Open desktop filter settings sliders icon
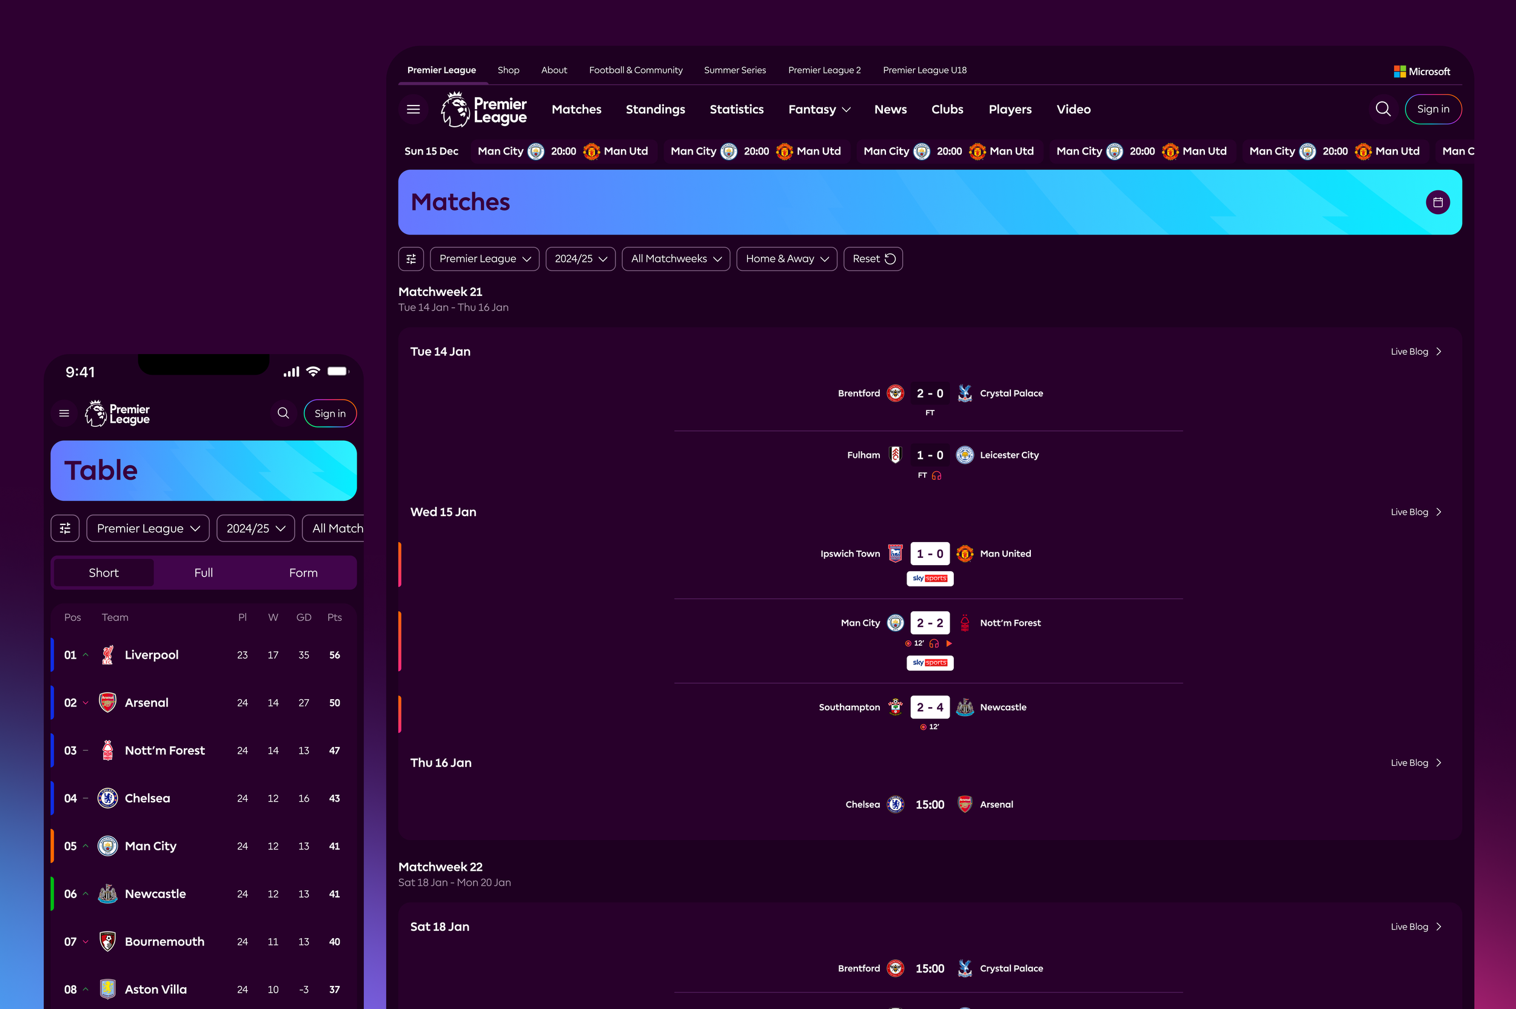The height and width of the screenshot is (1009, 1516). coord(411,259)
